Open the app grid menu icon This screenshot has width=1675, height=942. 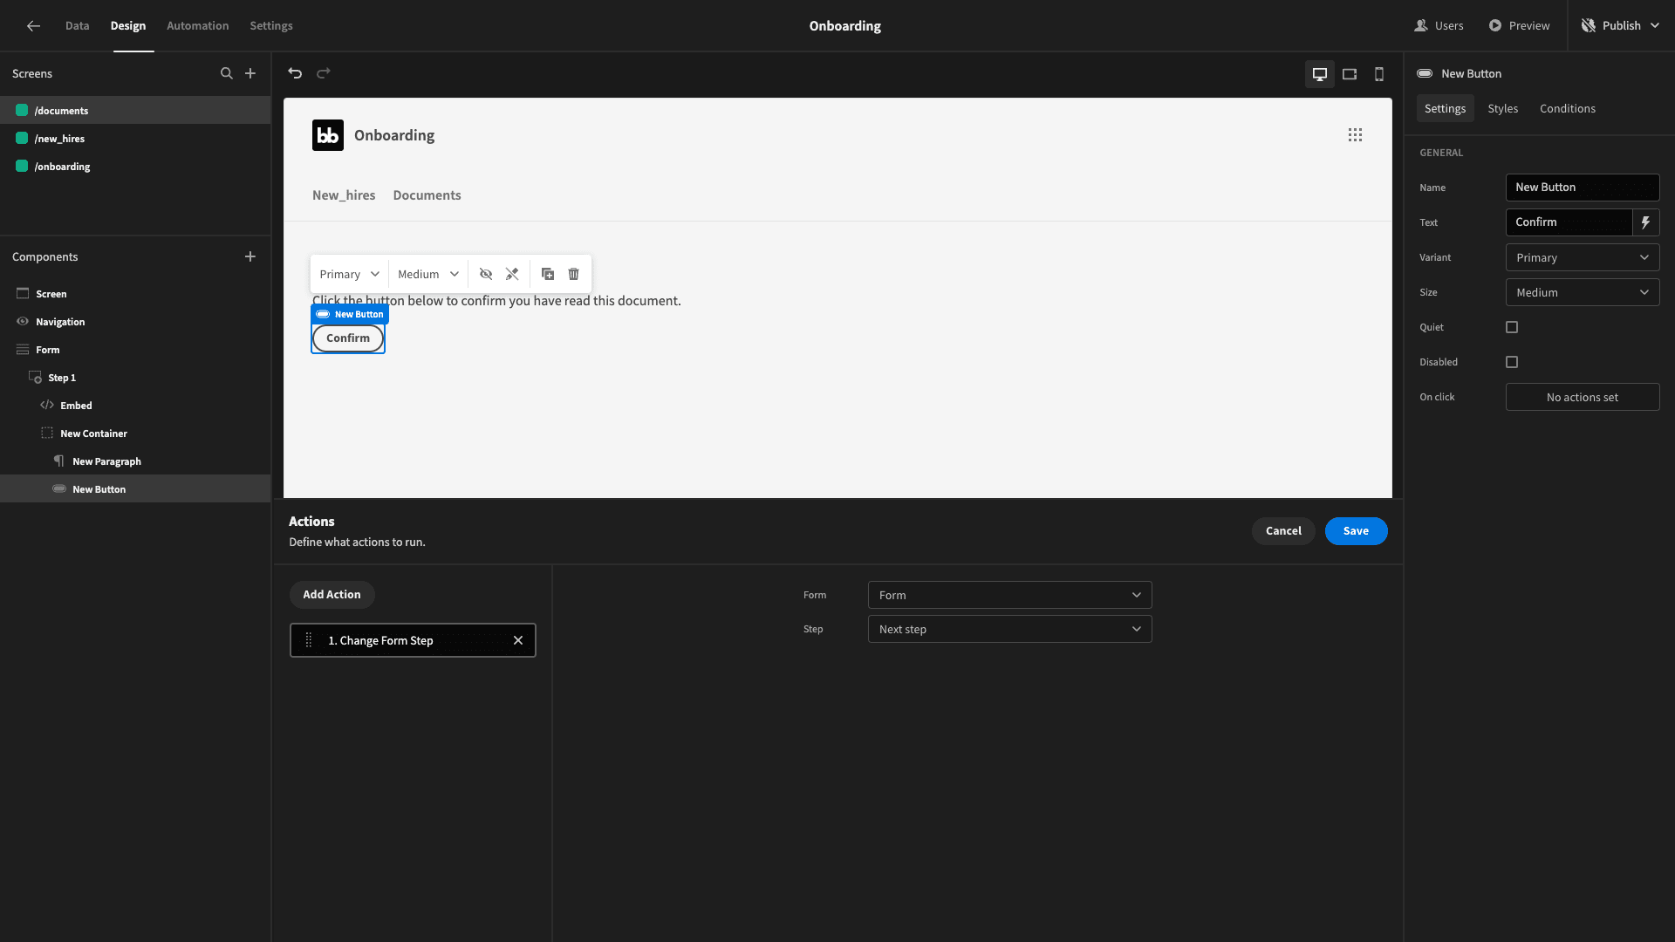pyautogui.click(x=1355, y=135)
